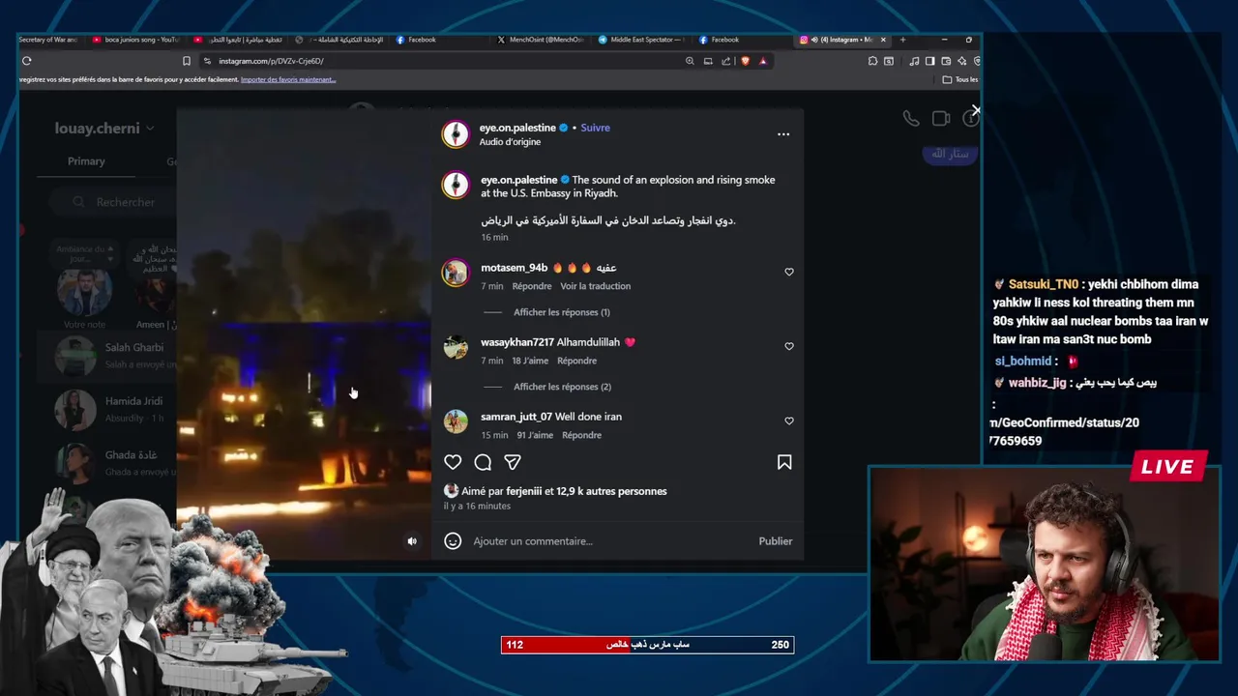Open the comment bubble icon under the post
The width and height of the screenshot is (1238, 696).
point(483,462)
